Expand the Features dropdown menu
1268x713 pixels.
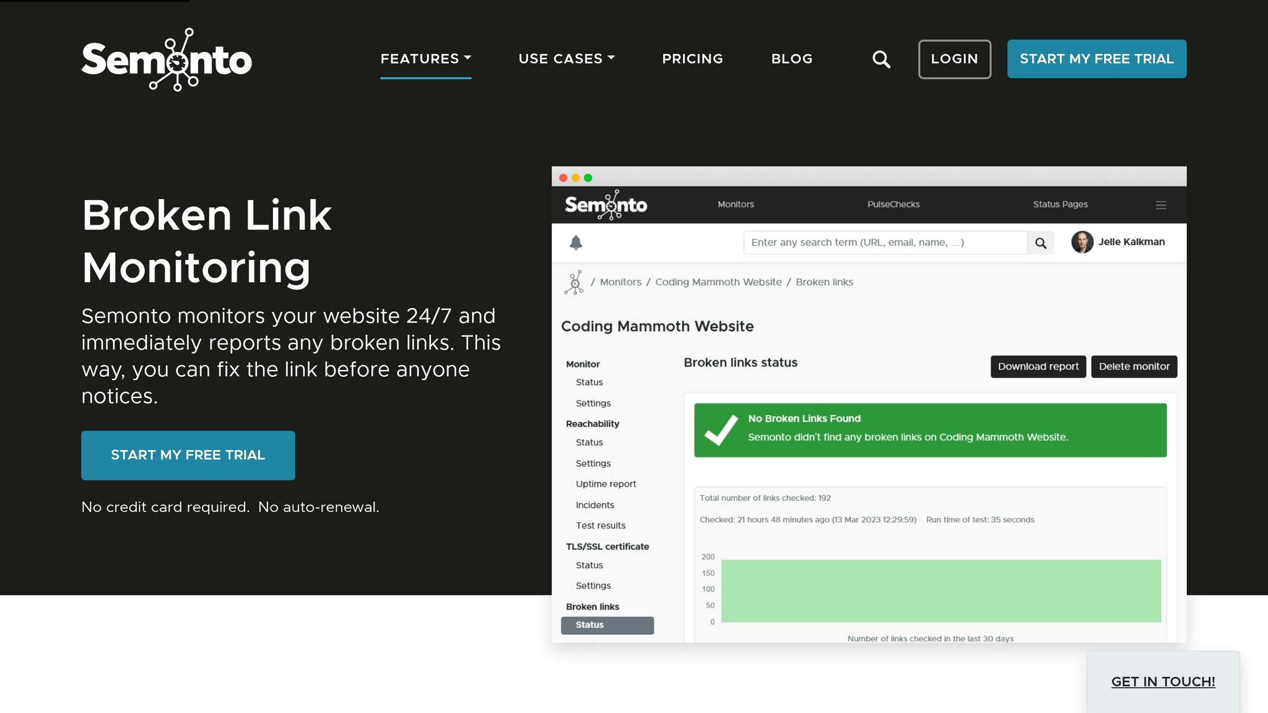[426, 59]
